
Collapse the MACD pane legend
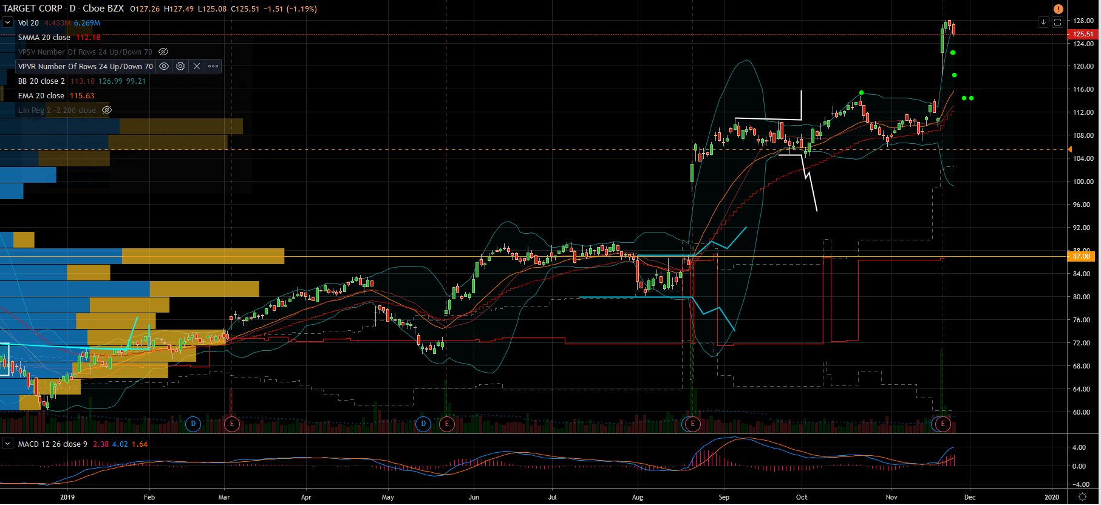tap(7, 444)
